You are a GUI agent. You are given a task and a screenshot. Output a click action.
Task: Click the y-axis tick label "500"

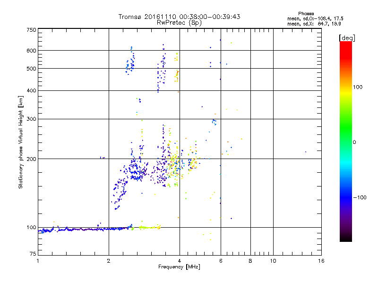(31, 69)
